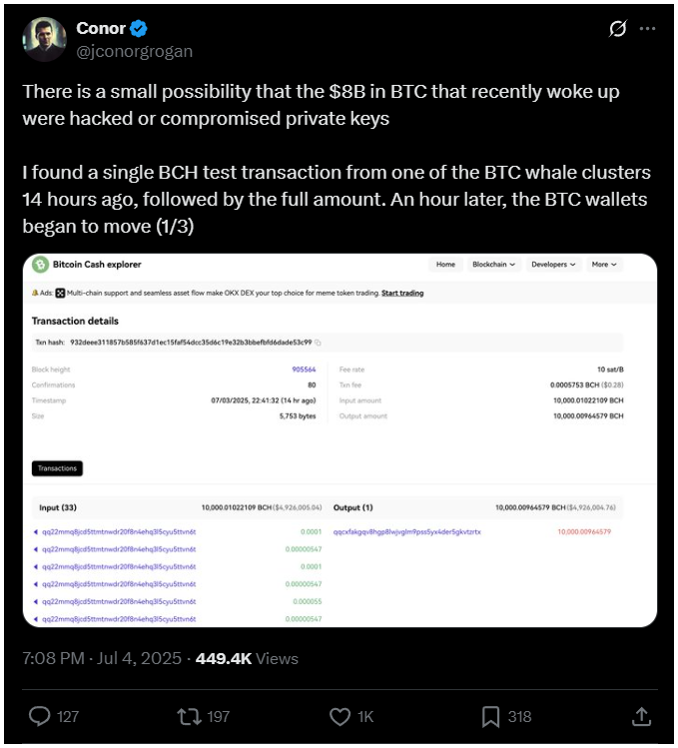The image size is (678, 748).
Task: Like the tweet with the heart icon
Action: (x=340, y=716)
